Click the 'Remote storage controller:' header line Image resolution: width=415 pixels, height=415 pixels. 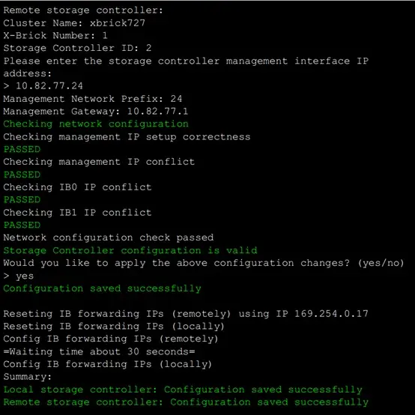click(x=83, y=10)
